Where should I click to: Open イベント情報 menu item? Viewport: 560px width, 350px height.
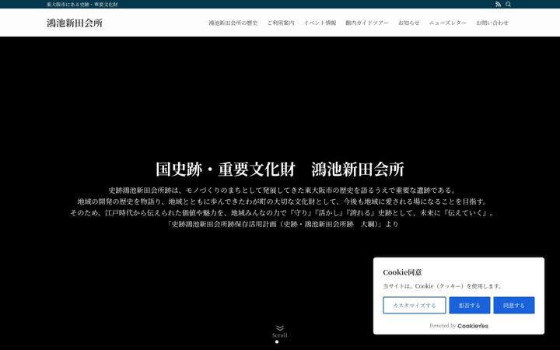[320, 23]
